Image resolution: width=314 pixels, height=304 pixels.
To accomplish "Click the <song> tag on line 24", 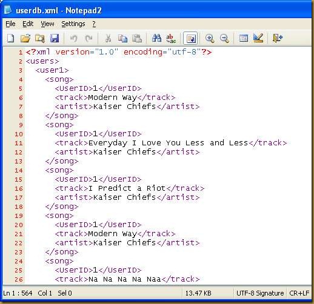I will (x=59, y=261).
